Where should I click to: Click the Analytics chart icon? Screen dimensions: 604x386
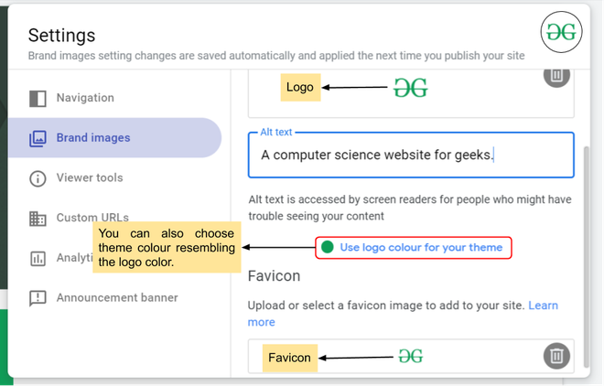click(38, 258)
